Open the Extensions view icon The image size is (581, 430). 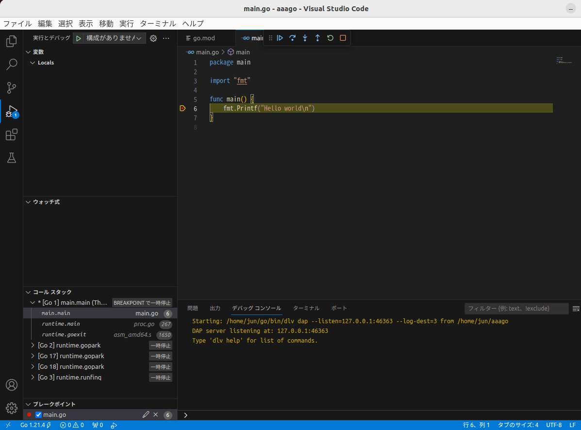tap(12, 134)
